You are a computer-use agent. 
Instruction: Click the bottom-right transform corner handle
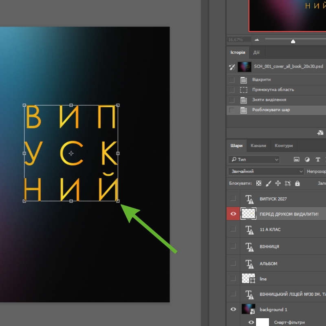[x=118, y=201]
